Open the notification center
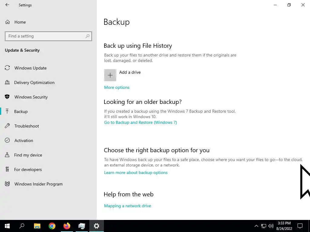 coord(300,226)
